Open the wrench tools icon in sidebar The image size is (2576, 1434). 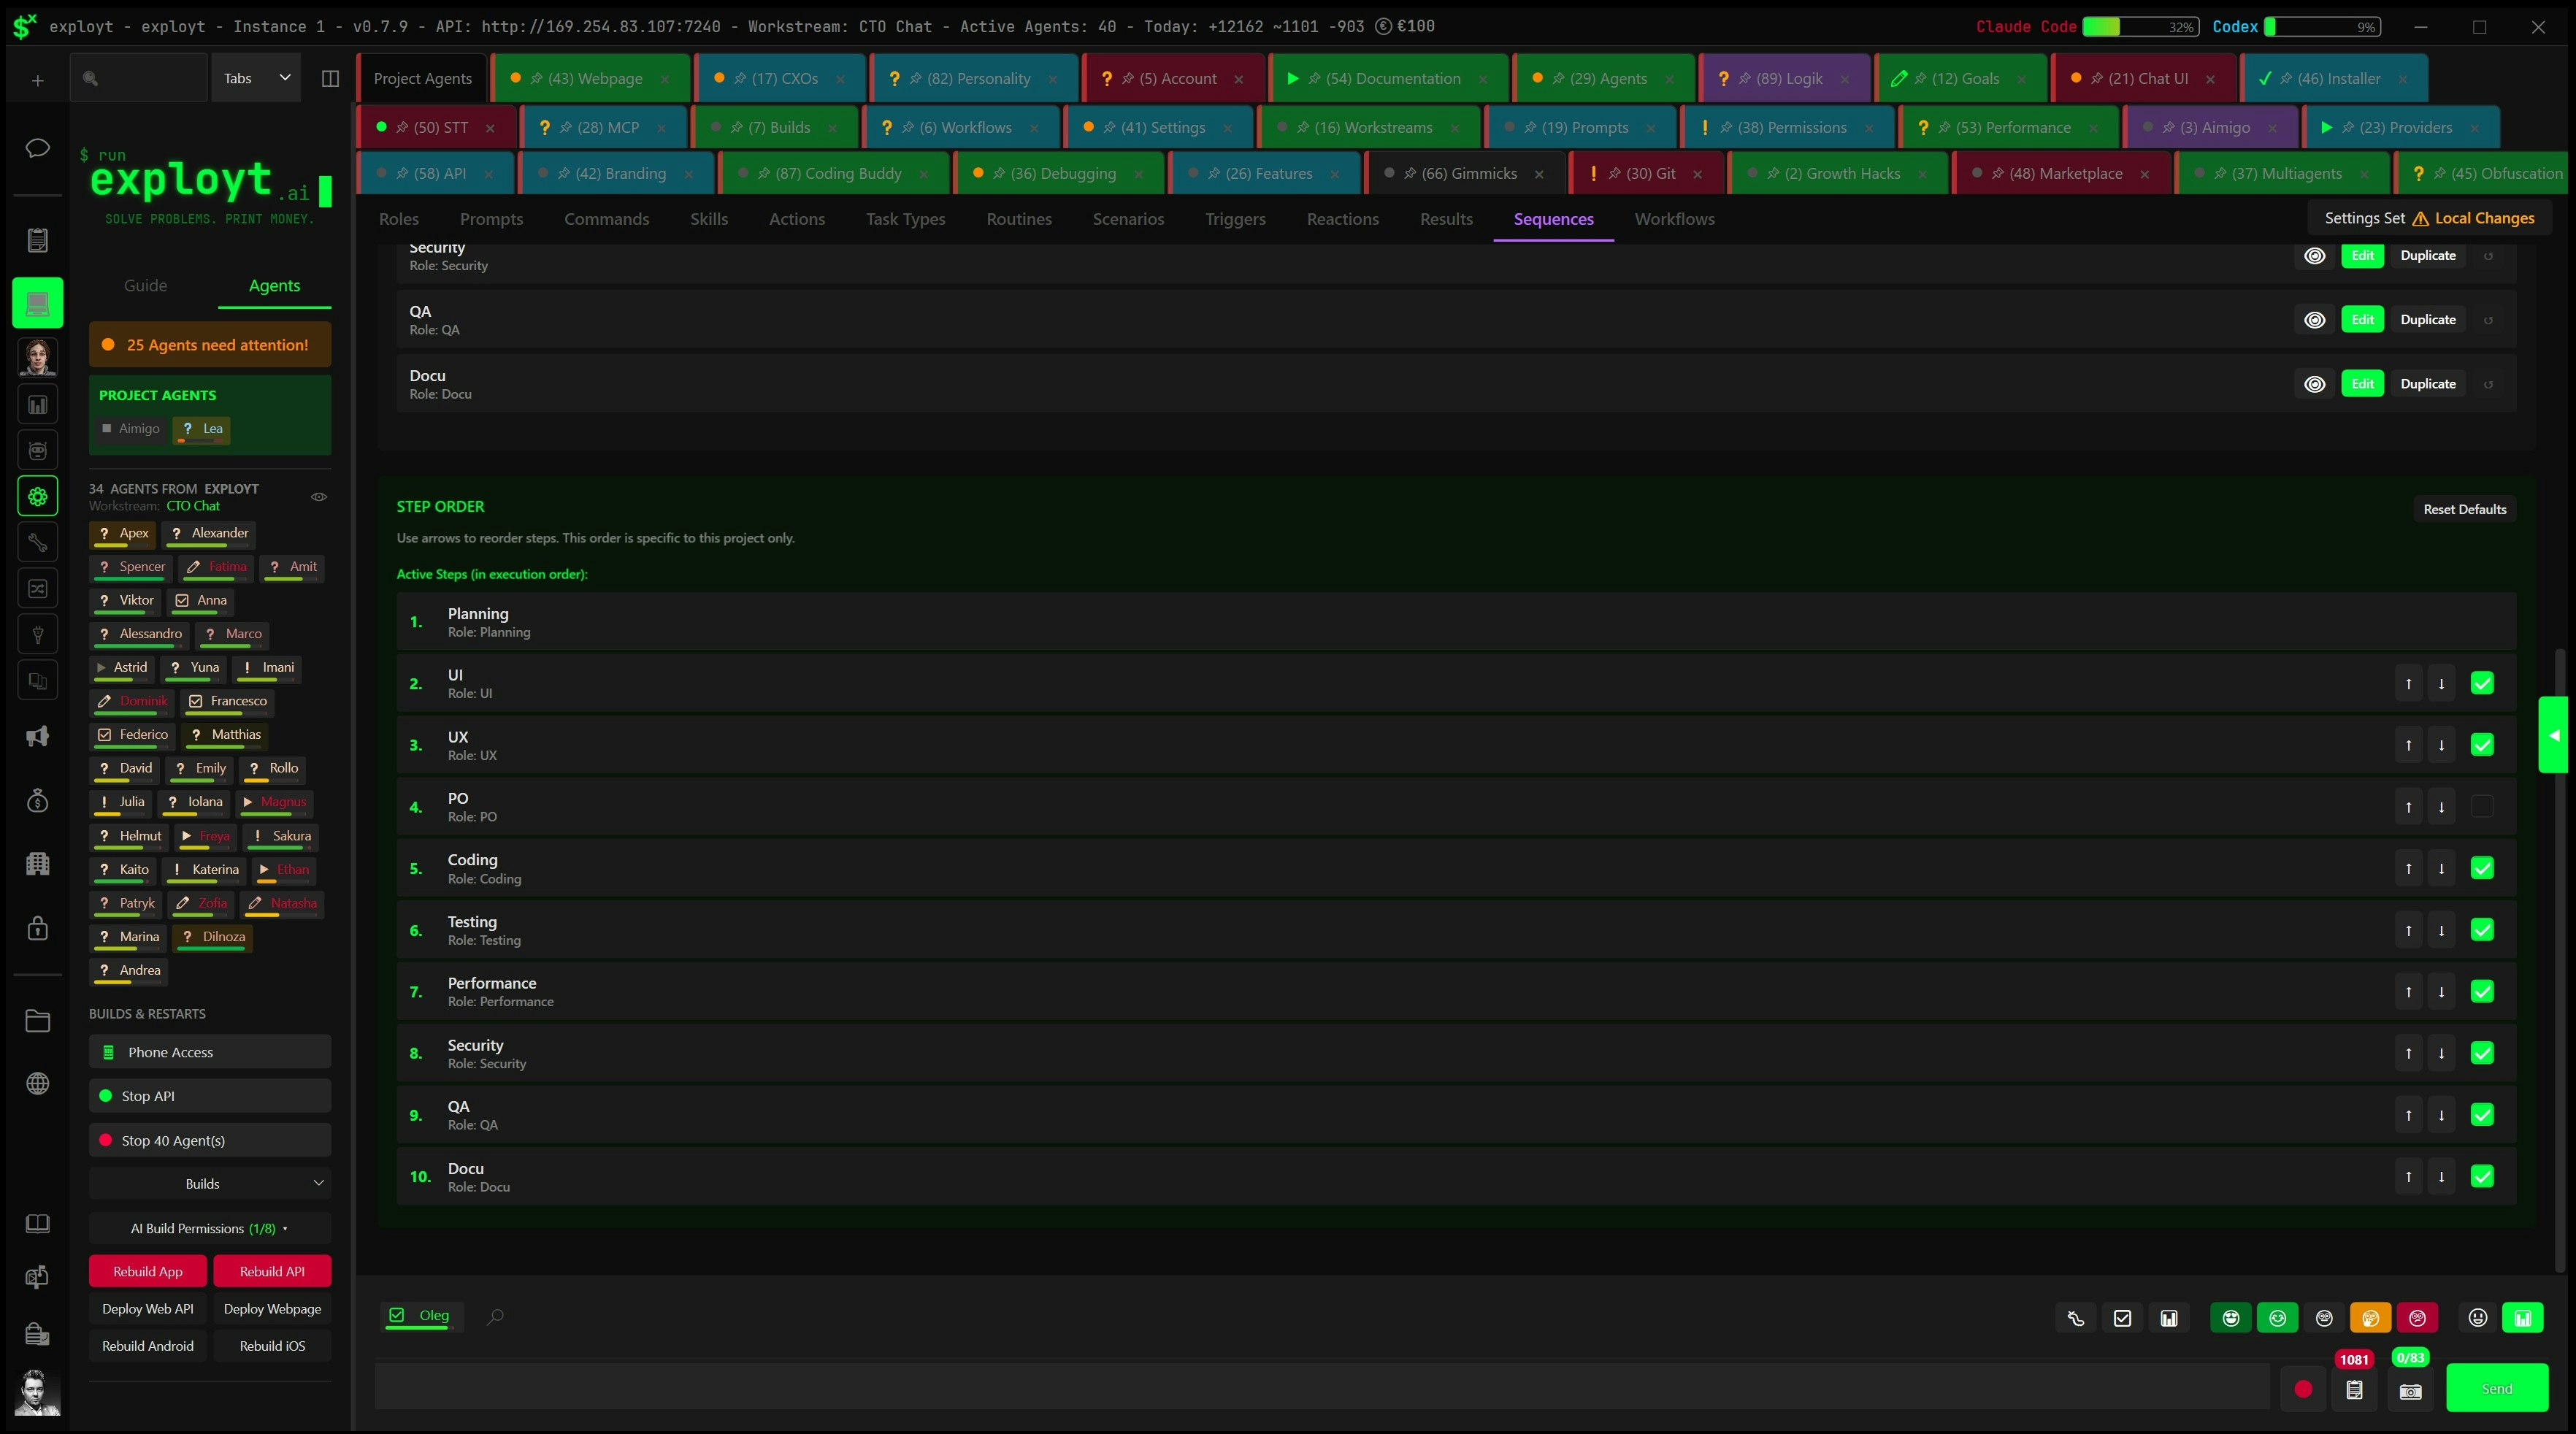click(x=38, y=542)
